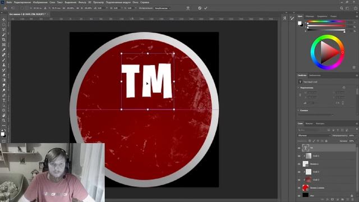Select the Brush tool

(x=4, y=60)
